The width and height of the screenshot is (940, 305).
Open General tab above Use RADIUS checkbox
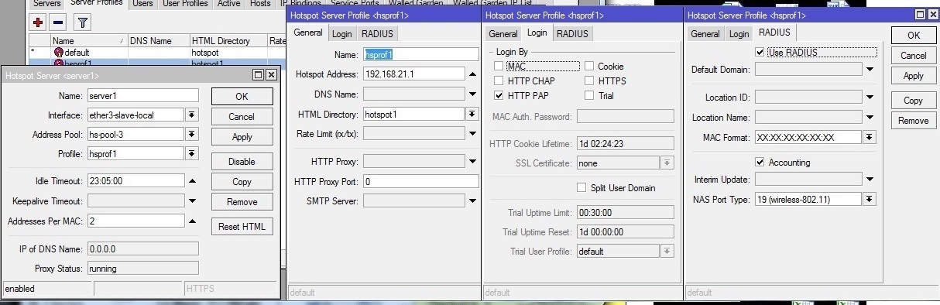(x=705, y=33)
